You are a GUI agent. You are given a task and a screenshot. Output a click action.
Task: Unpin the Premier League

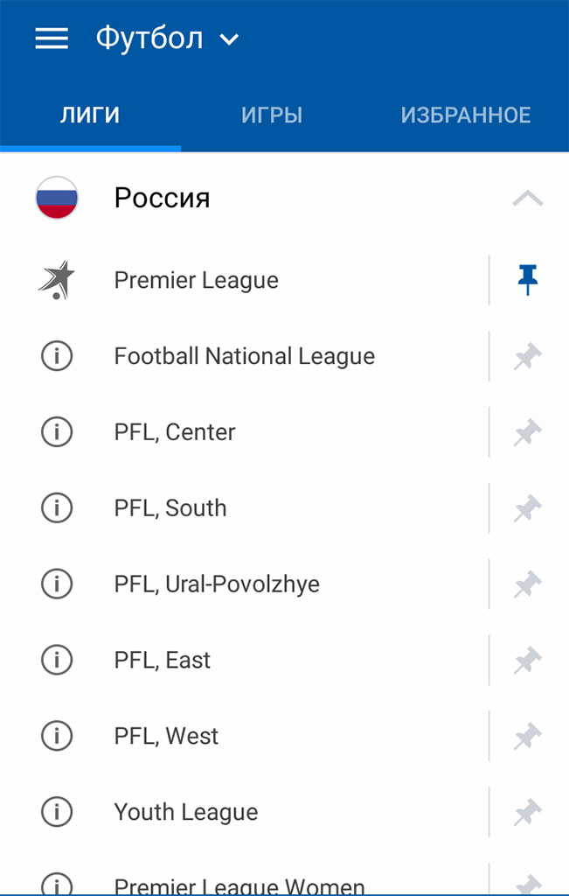coord(527,280)
